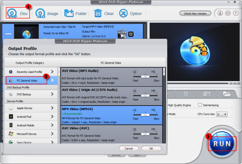Screen dimensions: 242x164
Task: Adjust AVI Video (MP3 Audio) quality slider
Action: tap(145, 77)
